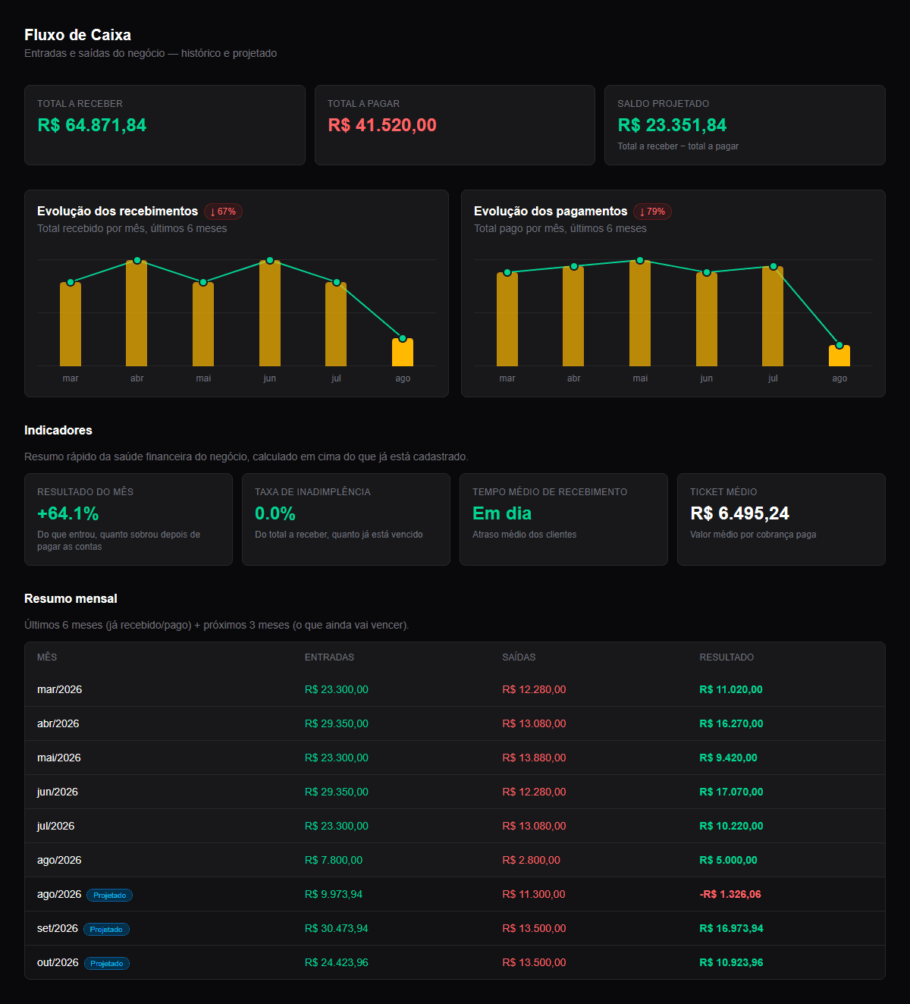The image size is (910, 1004).
Task: Click the RESULTADO column header
Action: click(726, 657)
